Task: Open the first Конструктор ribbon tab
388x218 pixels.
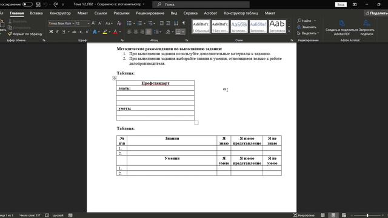Action: click(x=60, y=13)
